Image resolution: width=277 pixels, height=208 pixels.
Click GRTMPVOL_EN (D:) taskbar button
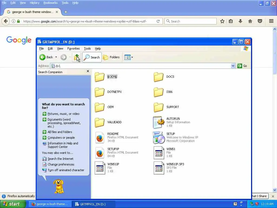tap(94, 204)
